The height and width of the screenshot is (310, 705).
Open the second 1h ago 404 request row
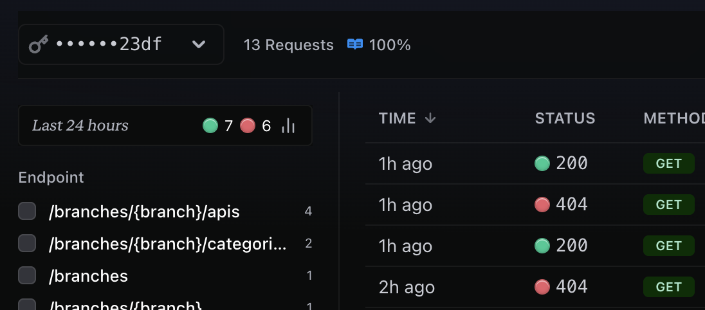pyautogui.click(x=535, y=205)
